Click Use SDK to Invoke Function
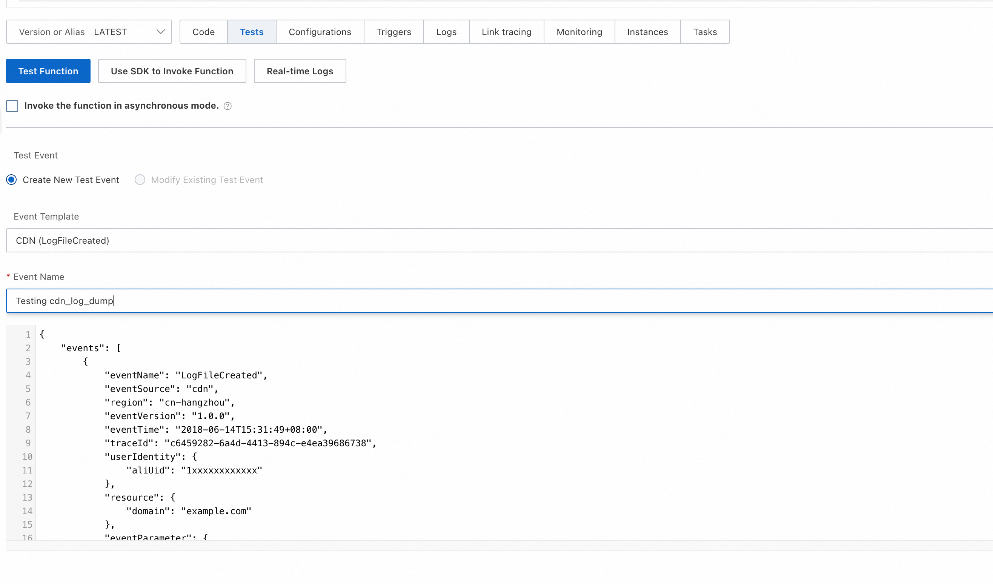Image resolution: width=993 pixels, height=584 pixels. [172, 71]
